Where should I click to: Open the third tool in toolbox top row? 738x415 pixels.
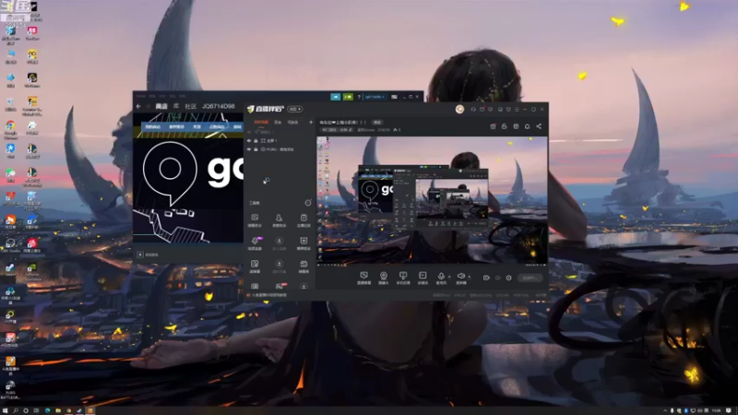click(304, 220)
